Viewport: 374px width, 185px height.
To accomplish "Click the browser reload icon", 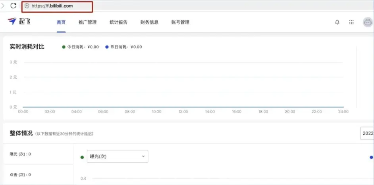I will (x=13, y=6).
